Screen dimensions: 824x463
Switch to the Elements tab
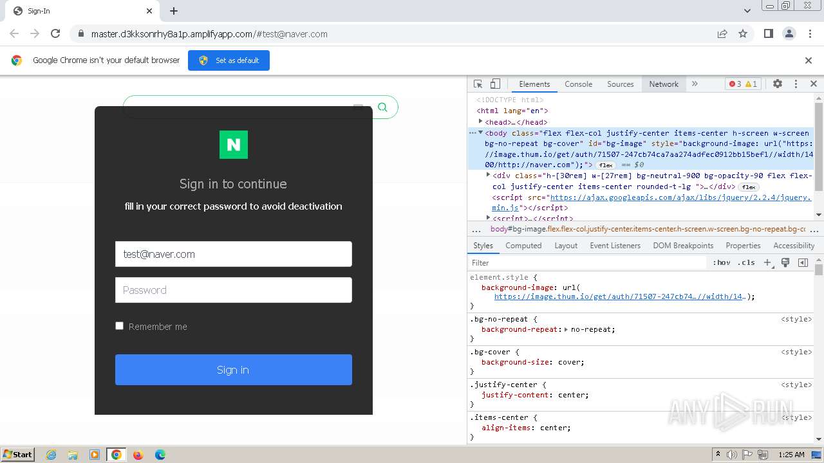[534, 84]
